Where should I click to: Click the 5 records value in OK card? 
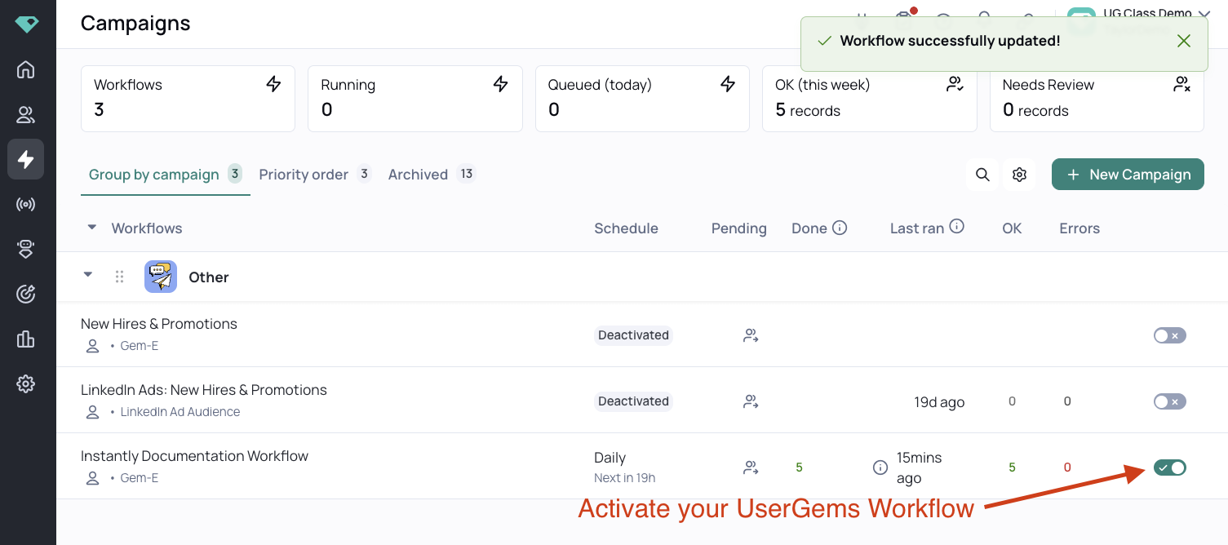coord(808,110)
